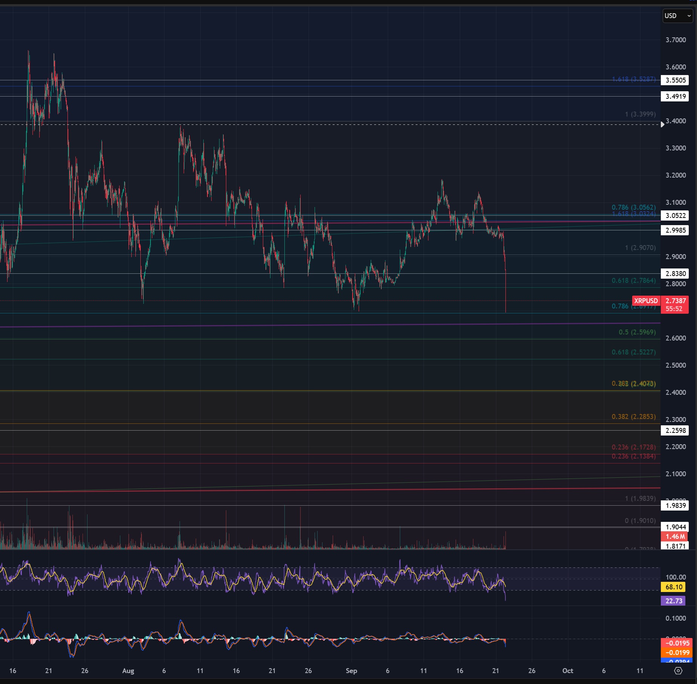Select Fibonacci label 0.618 (2.7864)
Image resolution: width=697 pixels, height=684 pixels.
(634, 281)
